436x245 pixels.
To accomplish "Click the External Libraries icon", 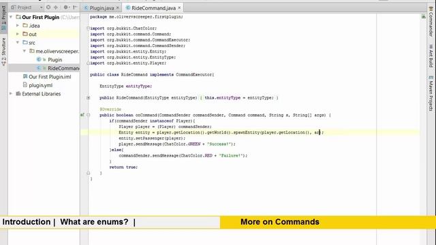I will (x=18, y=94).
